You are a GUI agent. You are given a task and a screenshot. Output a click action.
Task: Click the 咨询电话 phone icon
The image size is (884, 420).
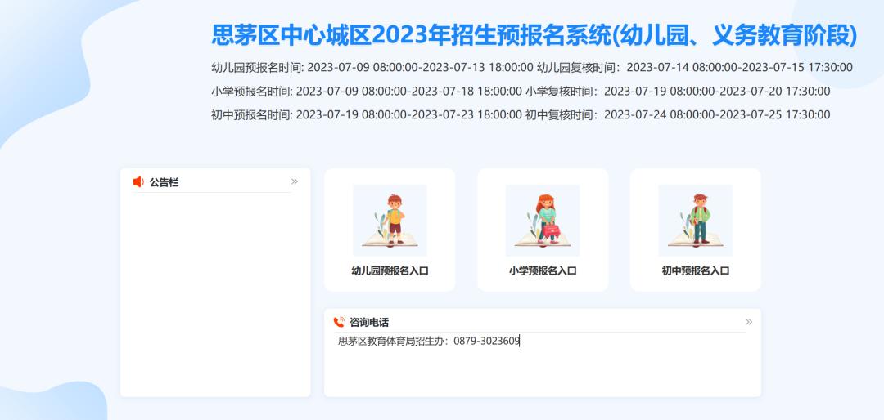339,322
